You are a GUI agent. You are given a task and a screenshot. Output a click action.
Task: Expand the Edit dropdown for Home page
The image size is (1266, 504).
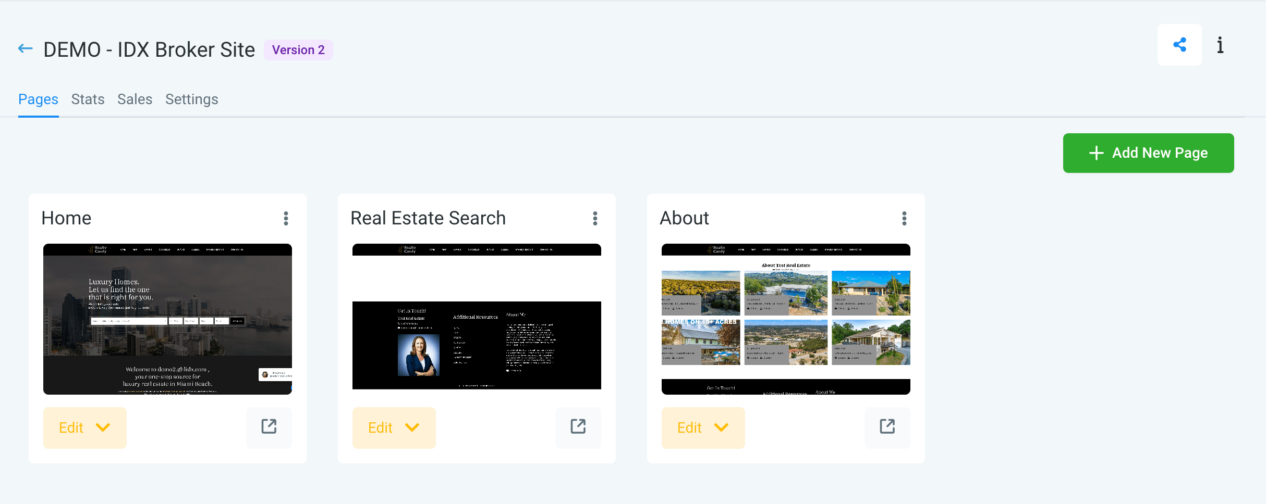(85, 427)
